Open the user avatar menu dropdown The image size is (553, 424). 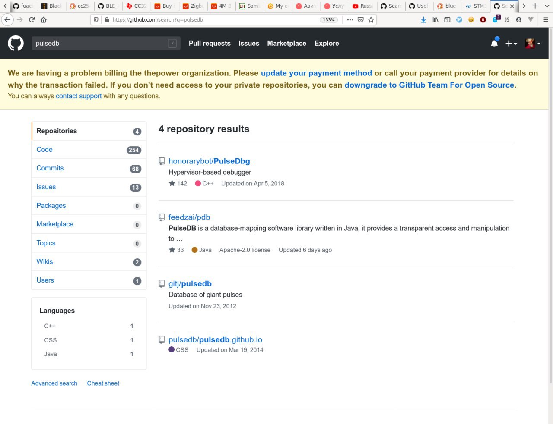click(532, 44)
